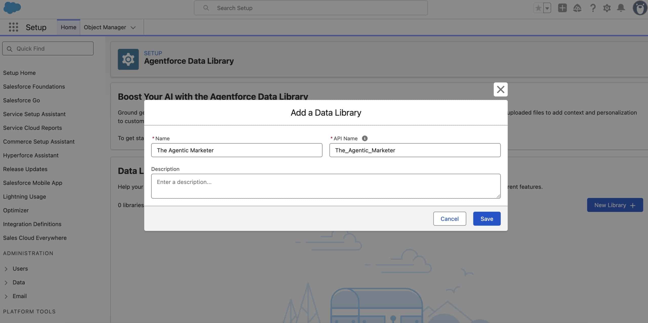Screen dimensions: 648x323
Task: Click the Salesforce cloud logo
Action: (x=12, y=8)
